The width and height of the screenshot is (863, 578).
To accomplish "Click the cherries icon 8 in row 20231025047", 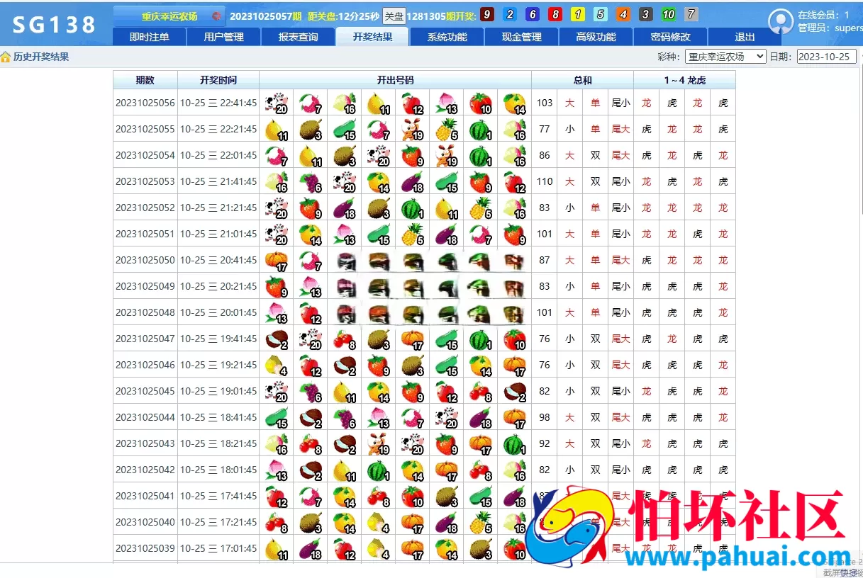I will point(344,339).
